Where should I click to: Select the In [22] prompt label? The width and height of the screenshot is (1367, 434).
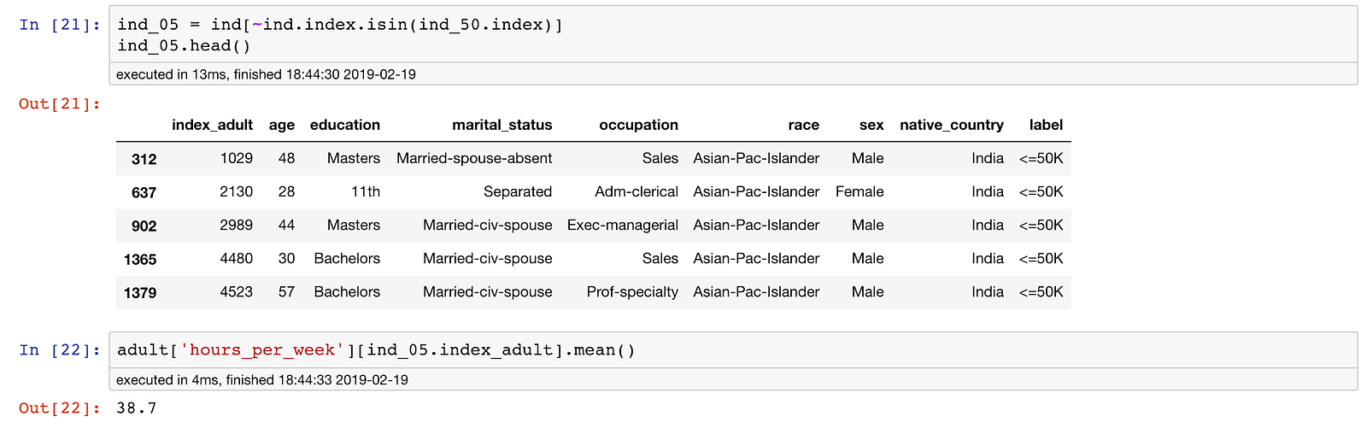60,350
